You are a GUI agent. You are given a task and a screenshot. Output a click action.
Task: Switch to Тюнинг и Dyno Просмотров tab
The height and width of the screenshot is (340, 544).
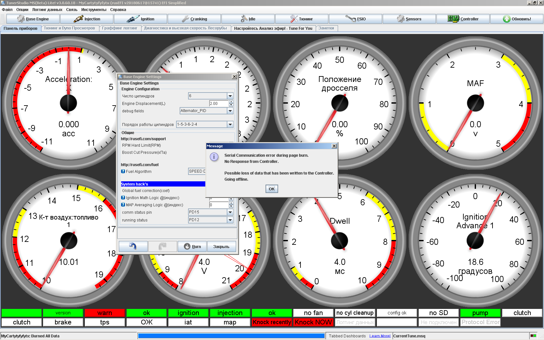(x=70, y=28)
